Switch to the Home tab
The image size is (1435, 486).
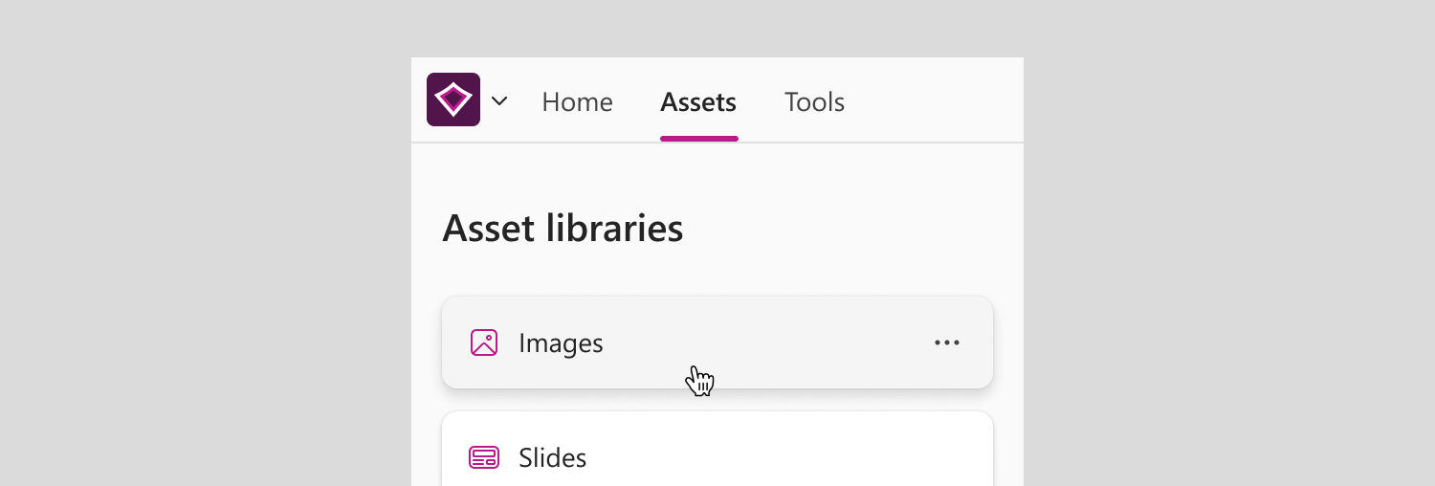(577, 101)
